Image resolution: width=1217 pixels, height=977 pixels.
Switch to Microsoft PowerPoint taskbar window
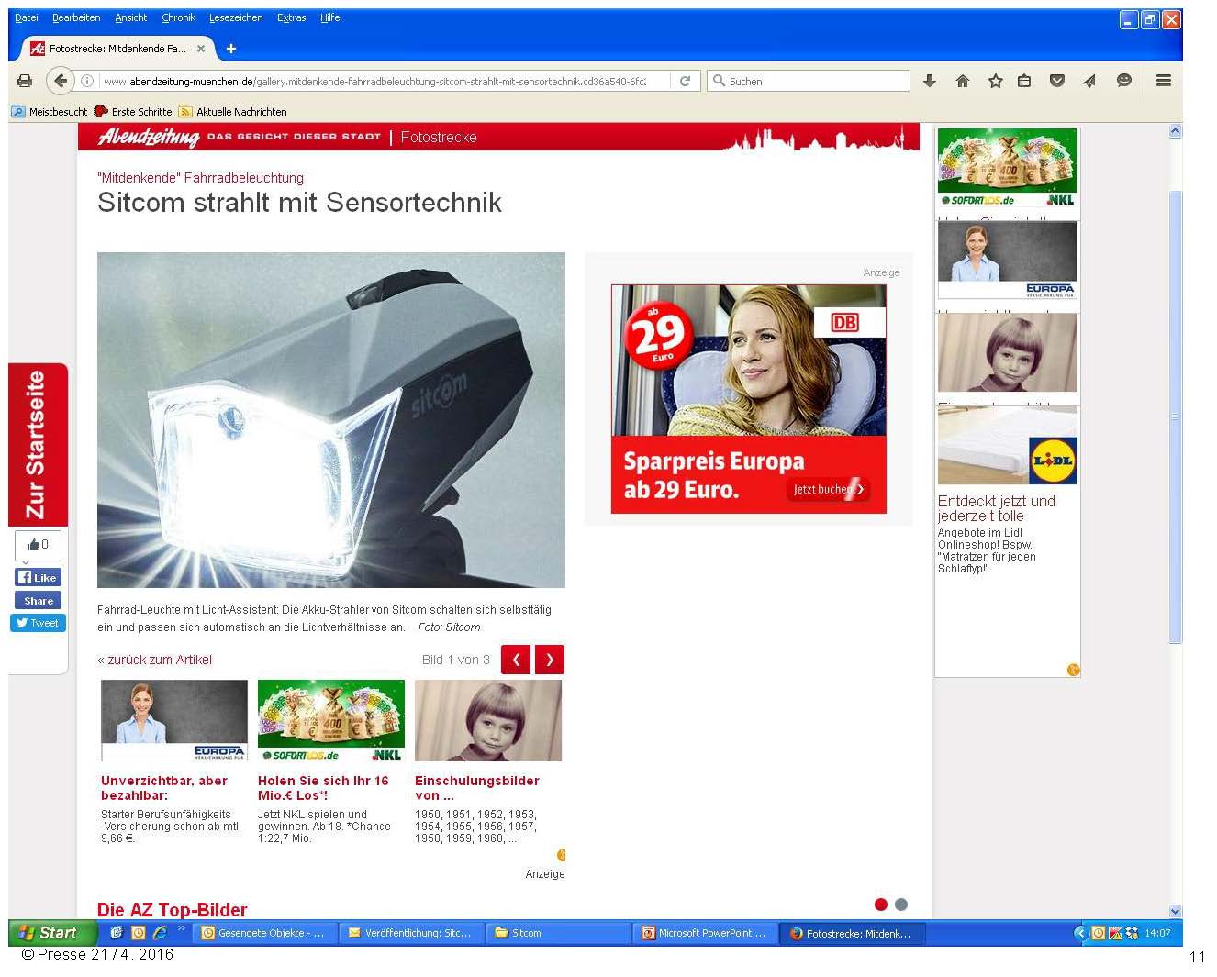coord(704,933)
